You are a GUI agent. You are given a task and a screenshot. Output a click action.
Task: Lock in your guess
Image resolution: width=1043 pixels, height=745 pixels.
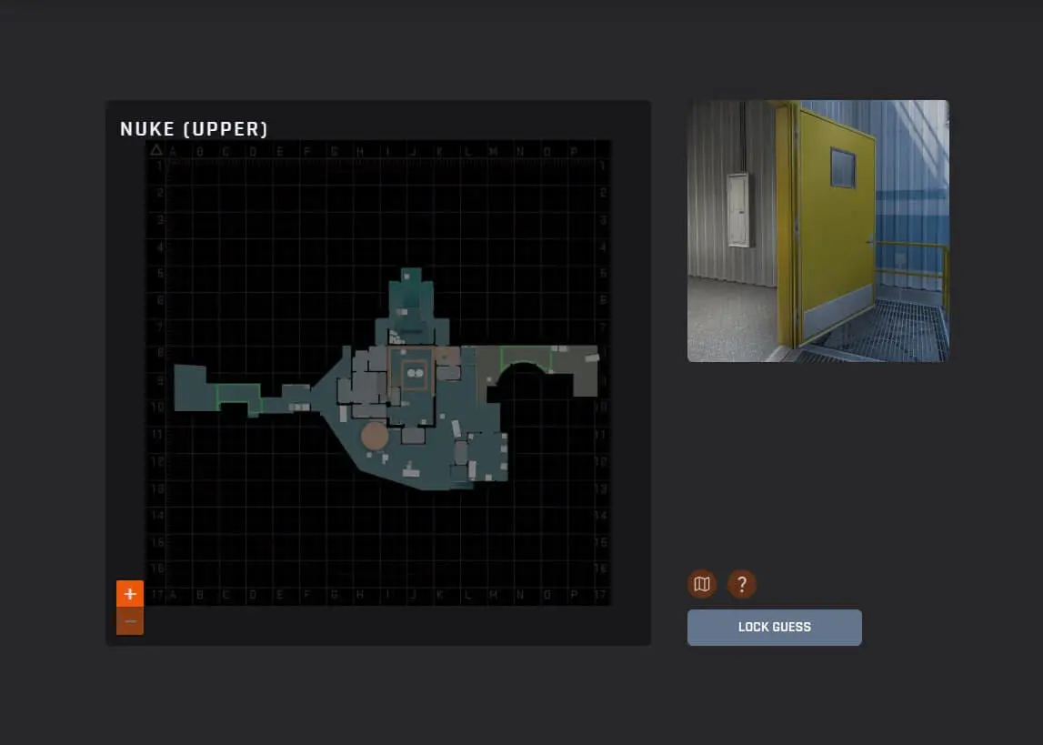(774, 628)
